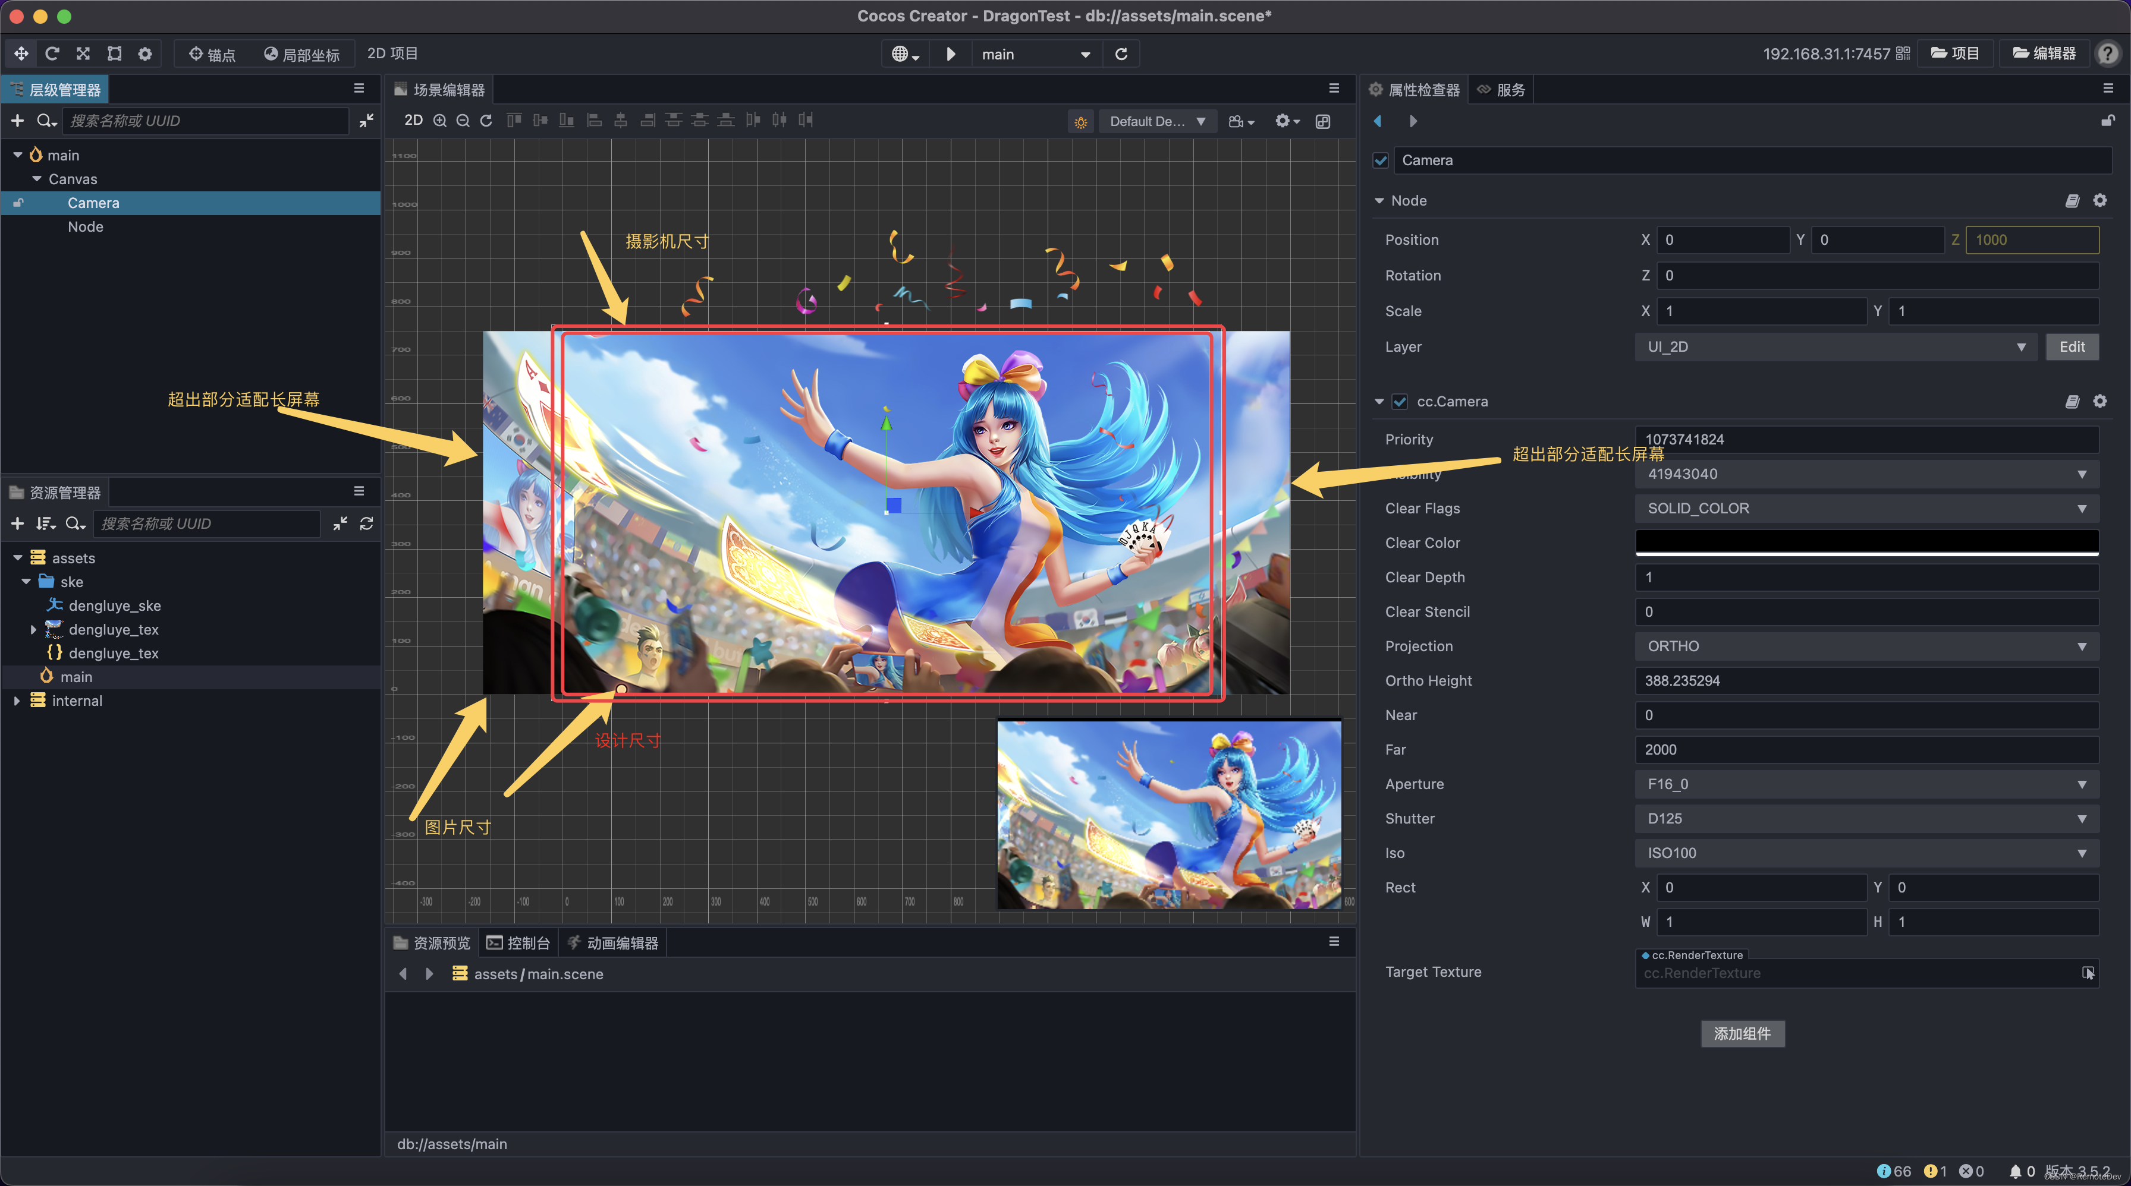Select the Rect transform tool

tap(114, 53)
